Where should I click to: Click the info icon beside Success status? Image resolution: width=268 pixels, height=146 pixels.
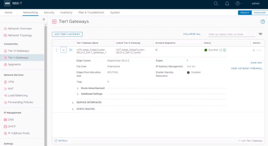click(225, 50)
